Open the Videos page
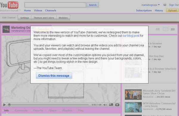 (38, 10)
